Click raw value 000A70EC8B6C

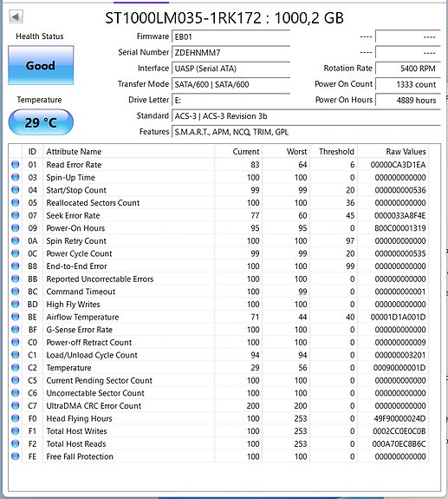click(x=399, y=443)
